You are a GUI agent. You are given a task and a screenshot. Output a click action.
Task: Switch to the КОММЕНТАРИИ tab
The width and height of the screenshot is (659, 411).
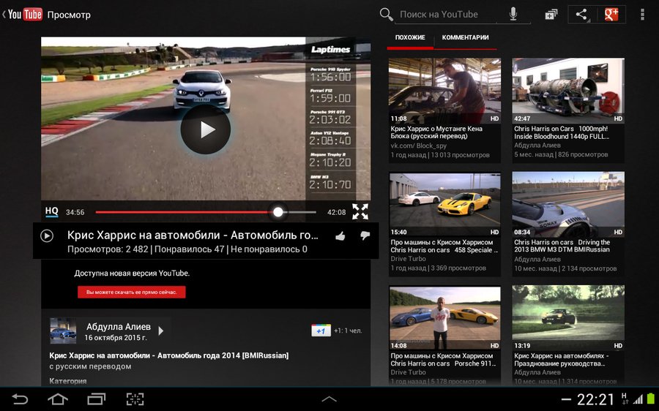coord(465,37)
